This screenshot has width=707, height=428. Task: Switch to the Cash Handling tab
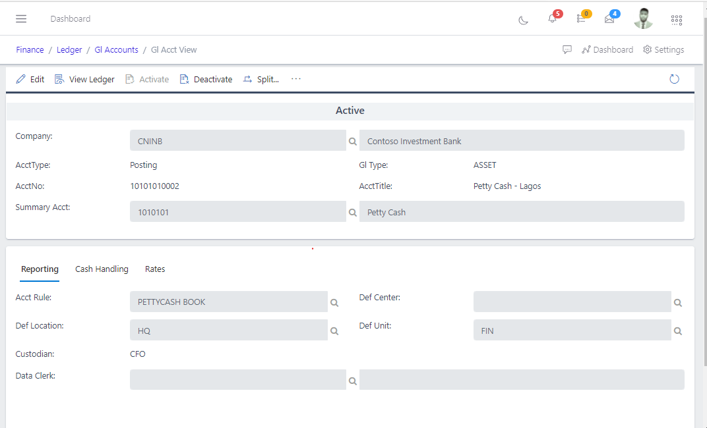click(102, 269)
